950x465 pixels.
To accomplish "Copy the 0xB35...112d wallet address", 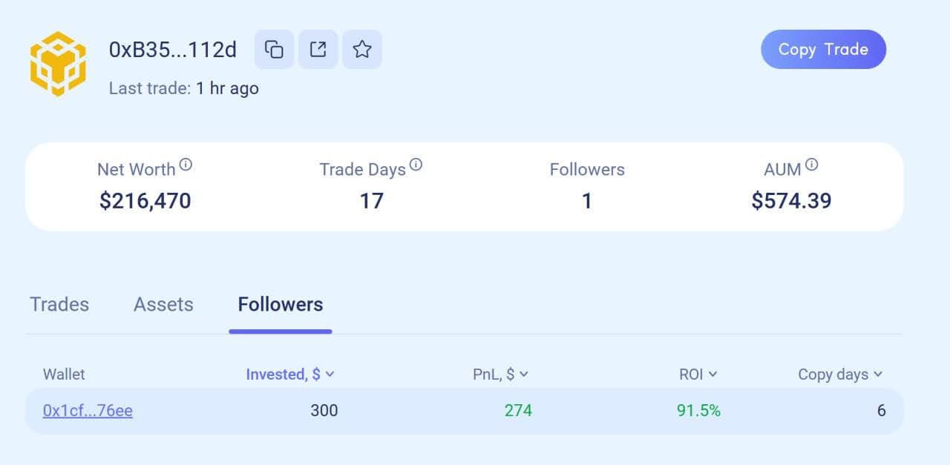I will point(274,50).
